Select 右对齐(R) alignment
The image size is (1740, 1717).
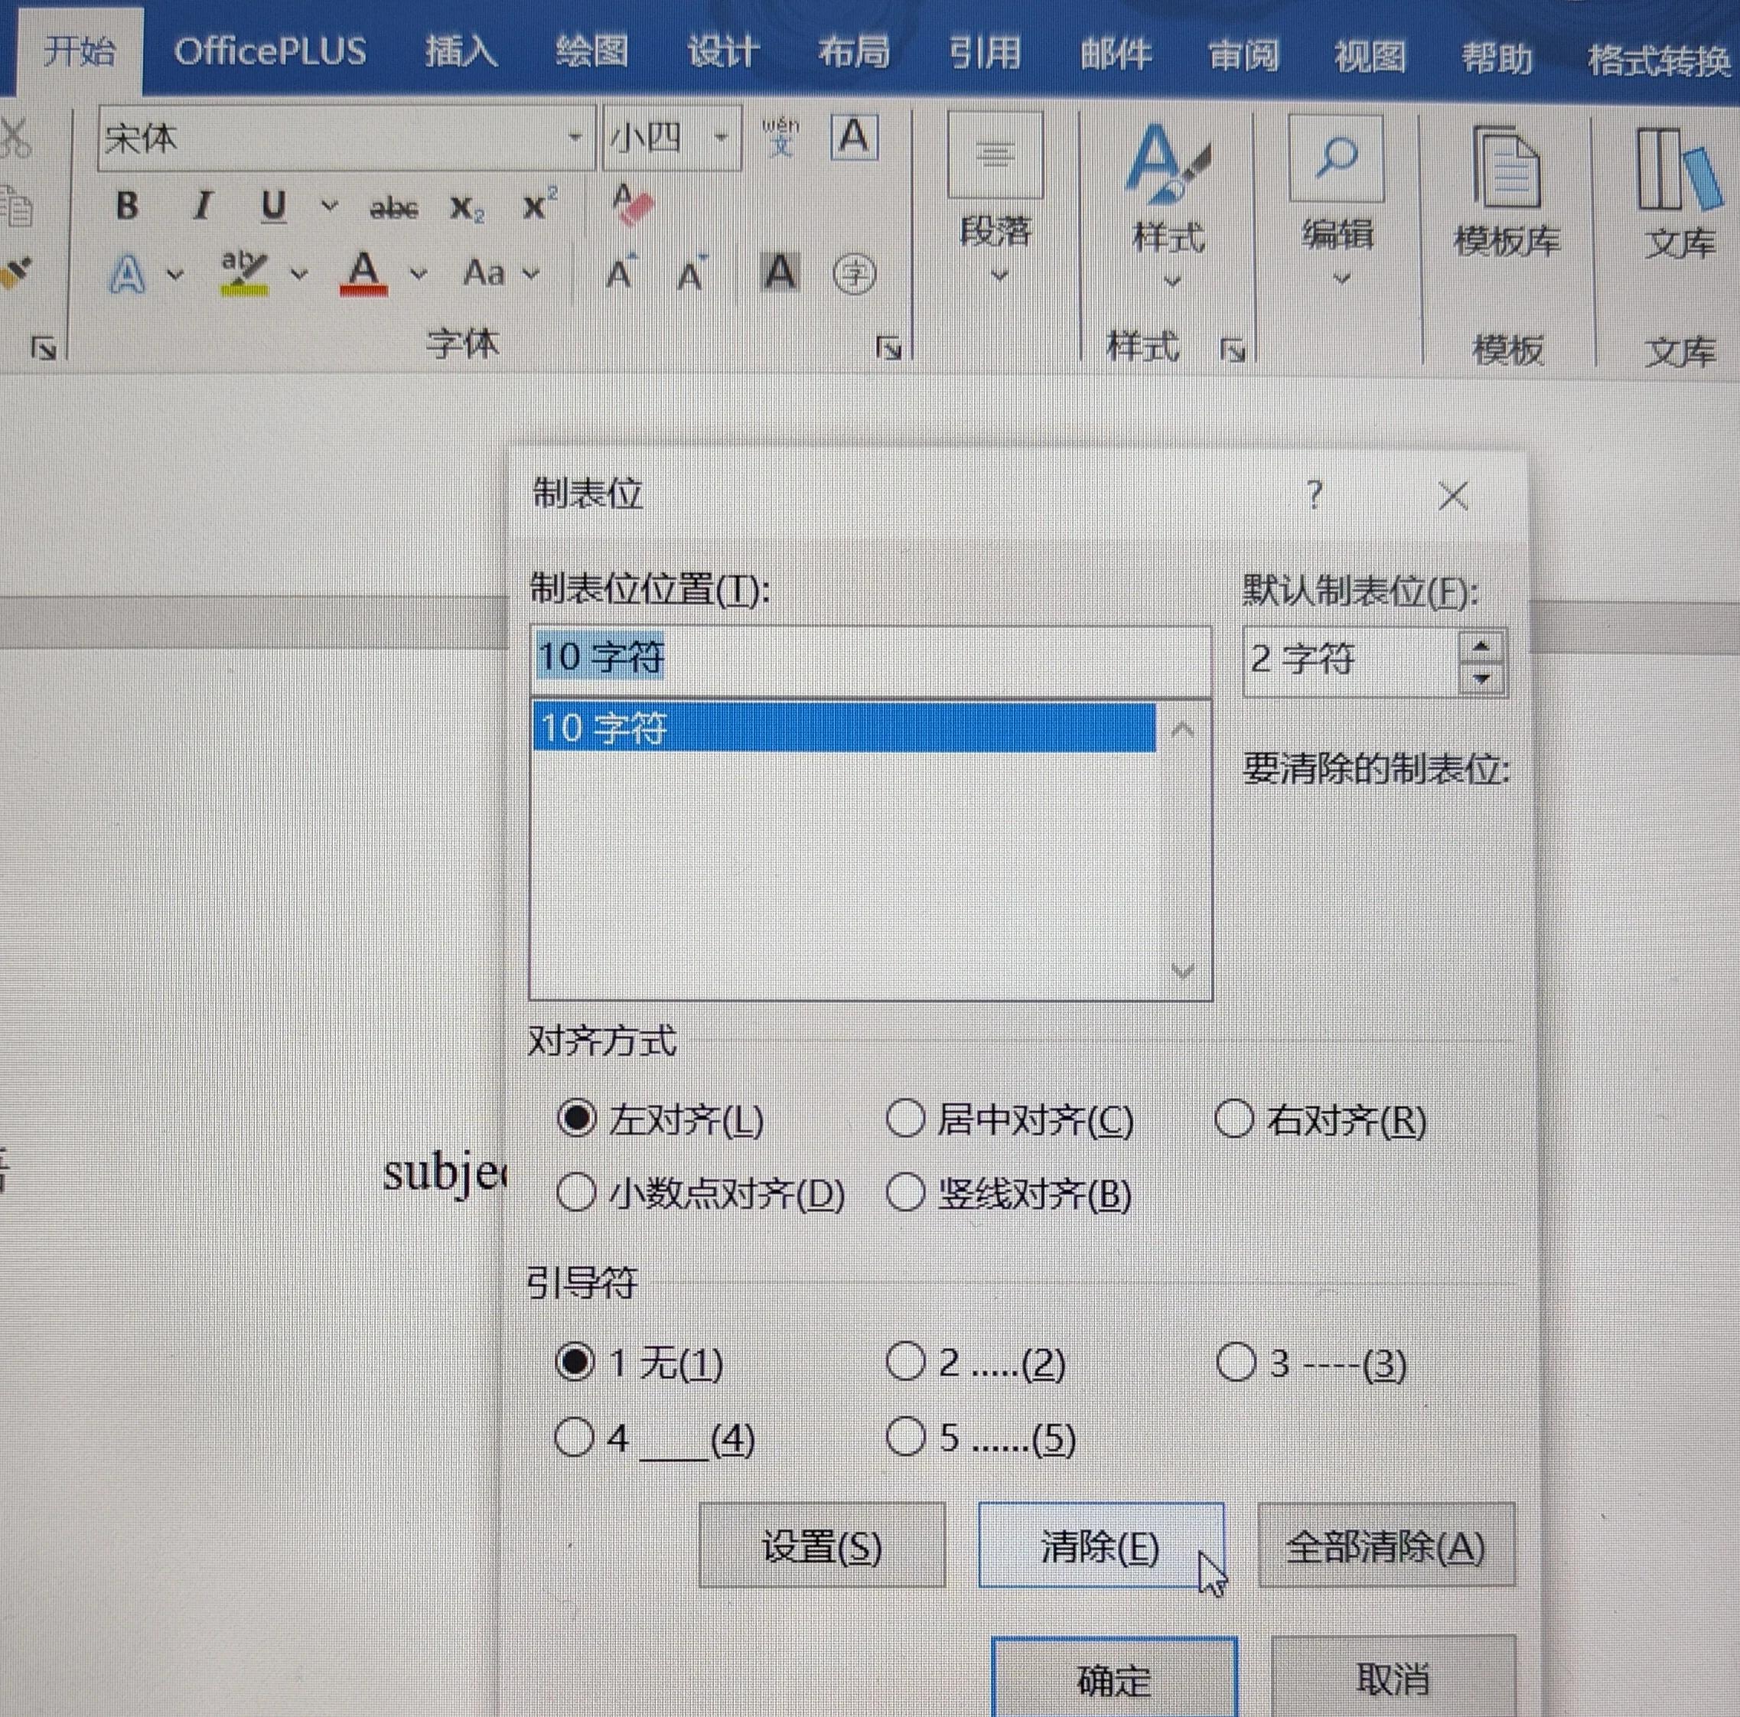(x=1321, y=1121)
